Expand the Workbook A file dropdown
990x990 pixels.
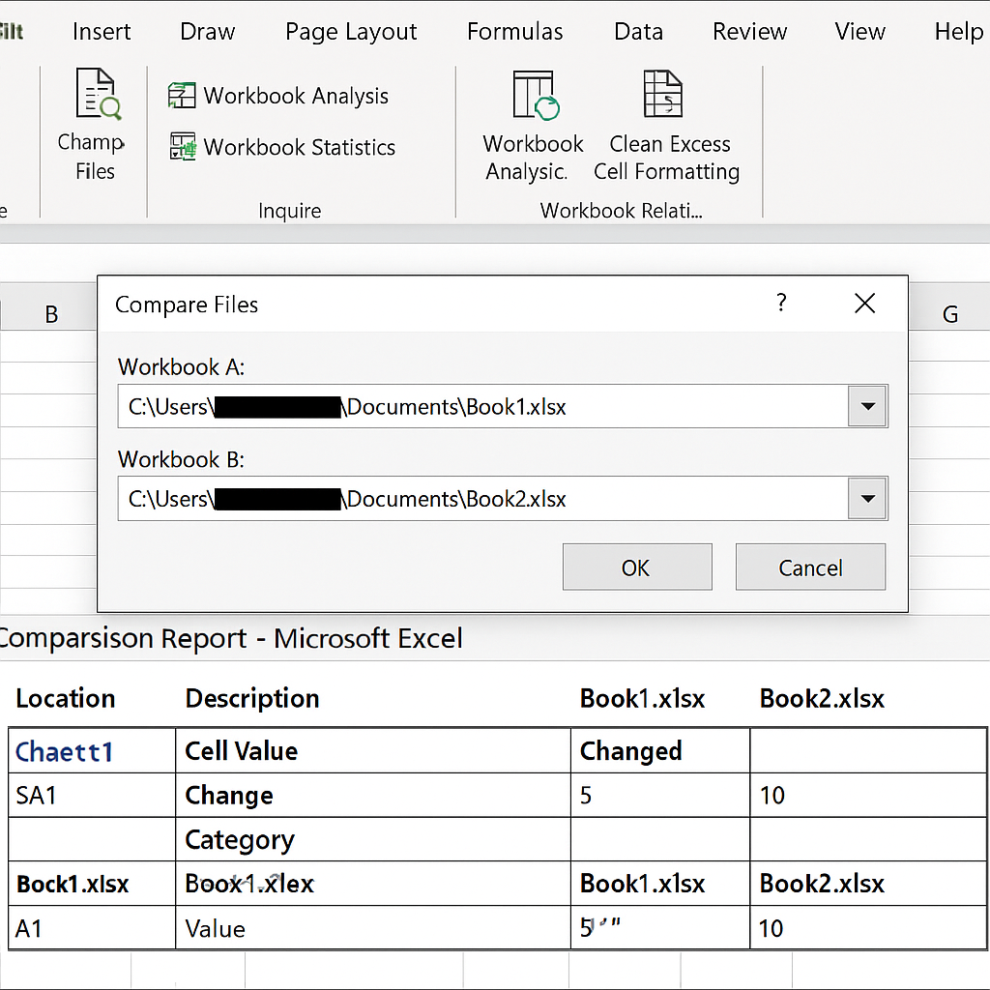coord(867,406)
